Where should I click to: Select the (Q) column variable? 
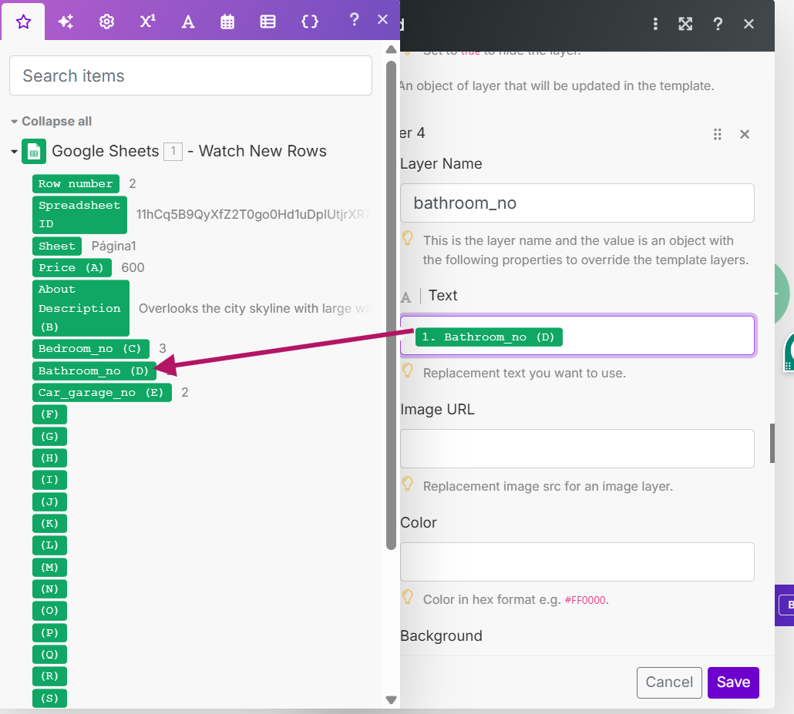click(x=49, y=654)
